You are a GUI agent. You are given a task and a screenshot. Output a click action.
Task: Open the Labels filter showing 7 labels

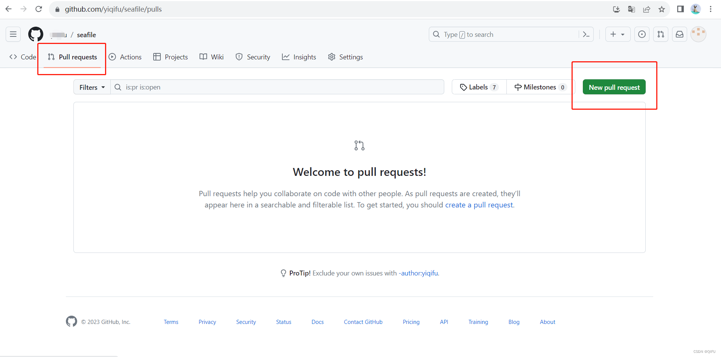(x=479, y=87)
